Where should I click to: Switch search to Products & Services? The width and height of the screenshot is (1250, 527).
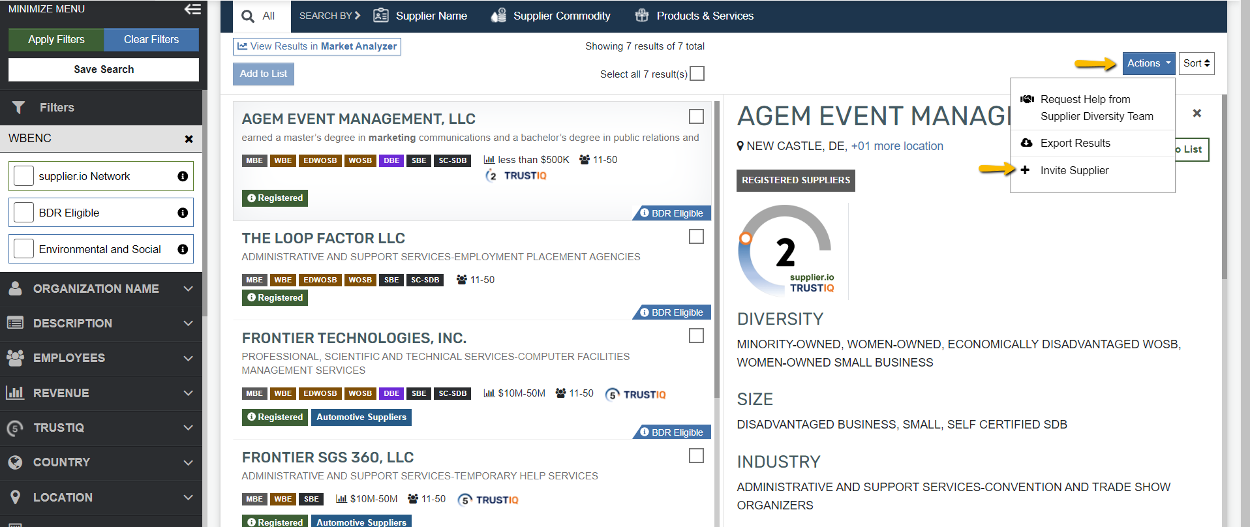[694, 16]
